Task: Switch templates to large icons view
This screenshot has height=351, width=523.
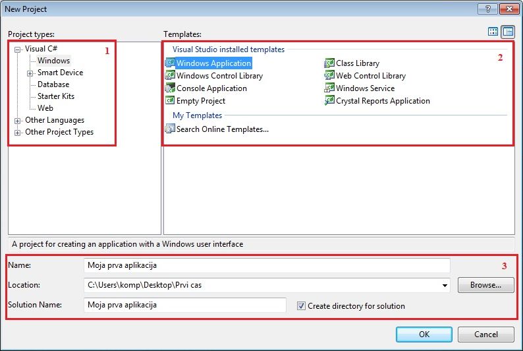Action: [x=493, y=32]
